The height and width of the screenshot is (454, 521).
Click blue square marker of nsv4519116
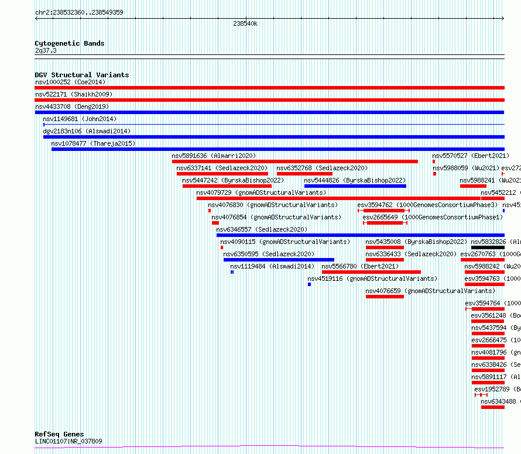(x=309, y=284)
